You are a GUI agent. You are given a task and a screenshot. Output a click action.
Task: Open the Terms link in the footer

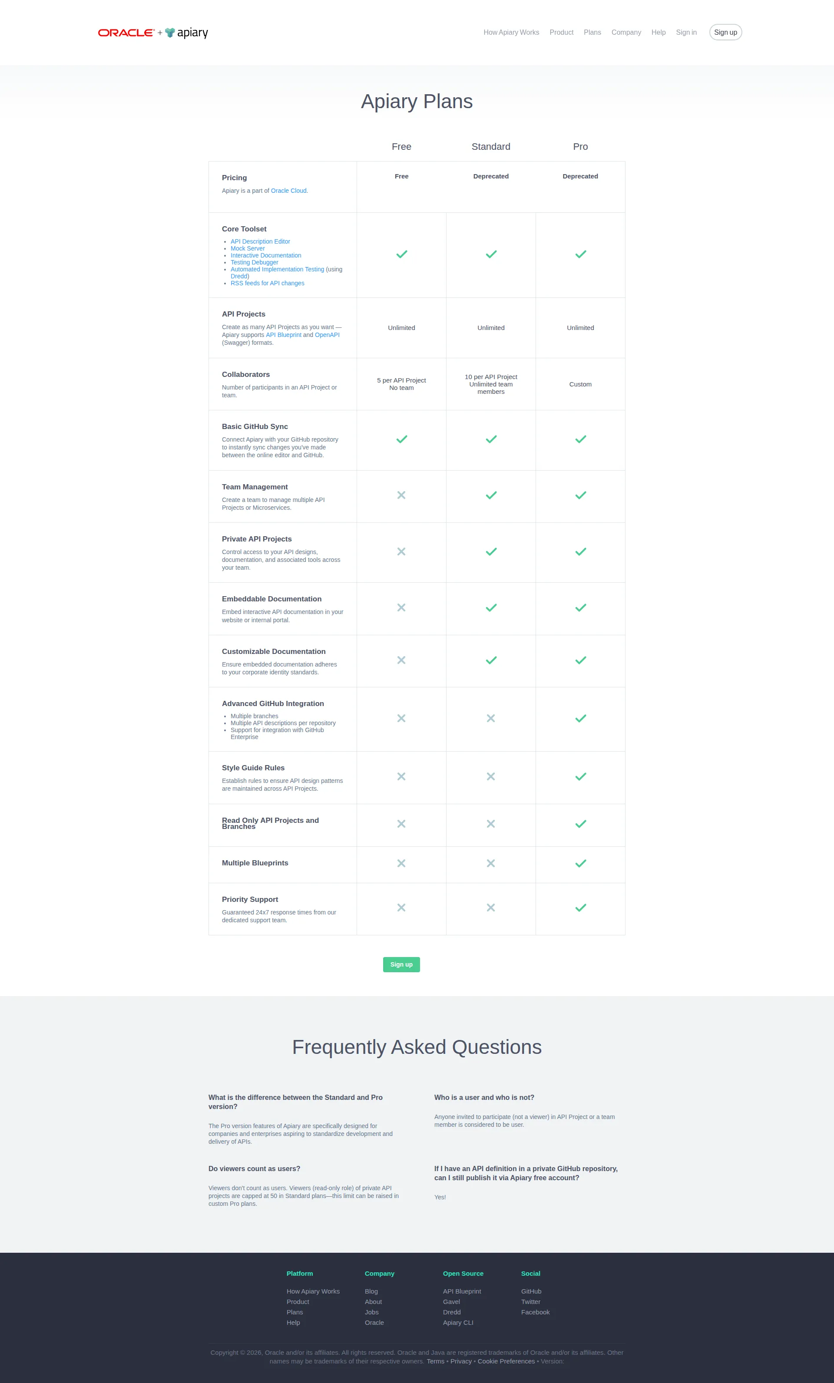436,1361
